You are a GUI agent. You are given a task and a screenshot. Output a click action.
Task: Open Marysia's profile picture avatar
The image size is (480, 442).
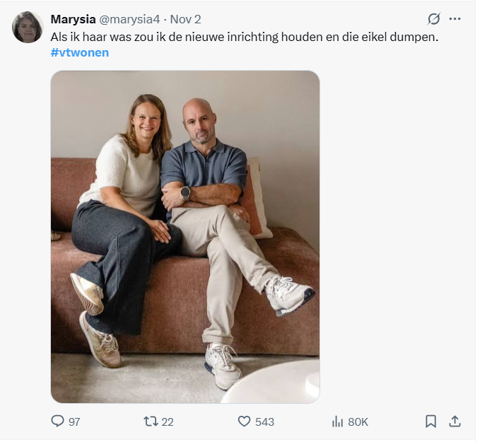point(28,28)
